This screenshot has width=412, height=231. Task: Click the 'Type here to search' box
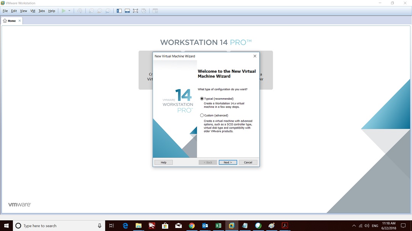(59, 226)
